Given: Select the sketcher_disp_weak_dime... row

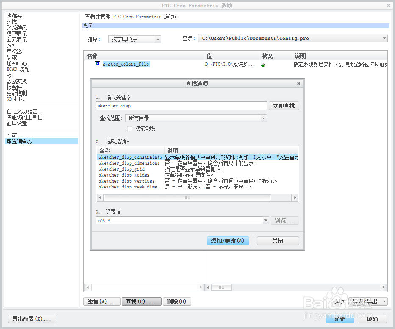Looking at the screenshot, I should pos(198,187).
